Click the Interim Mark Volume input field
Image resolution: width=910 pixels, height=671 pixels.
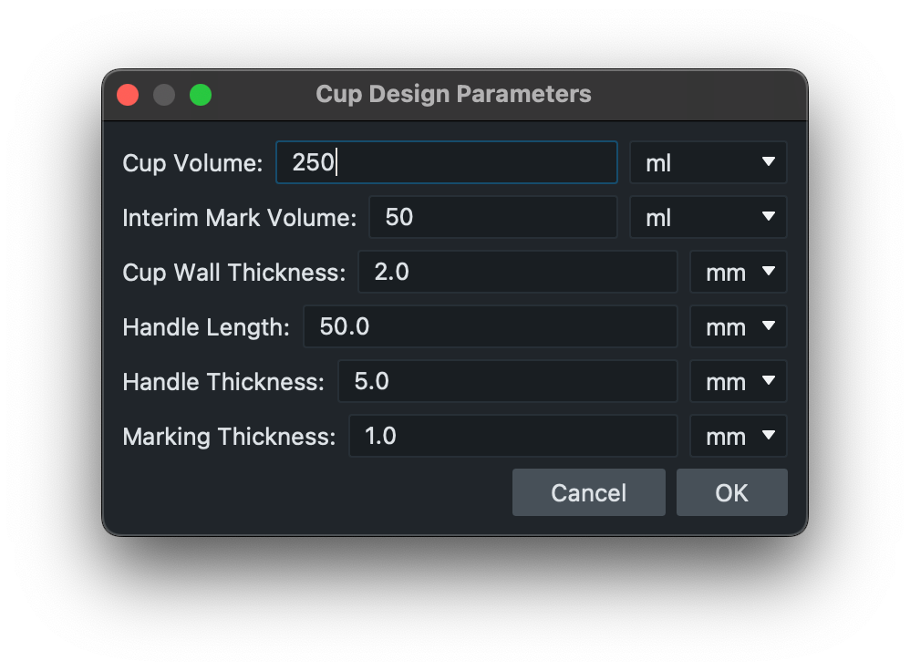[x=492, y=217]
